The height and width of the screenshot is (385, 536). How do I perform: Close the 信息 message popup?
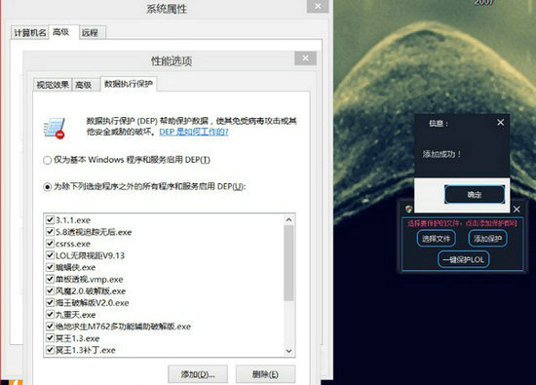coord(501,123)
